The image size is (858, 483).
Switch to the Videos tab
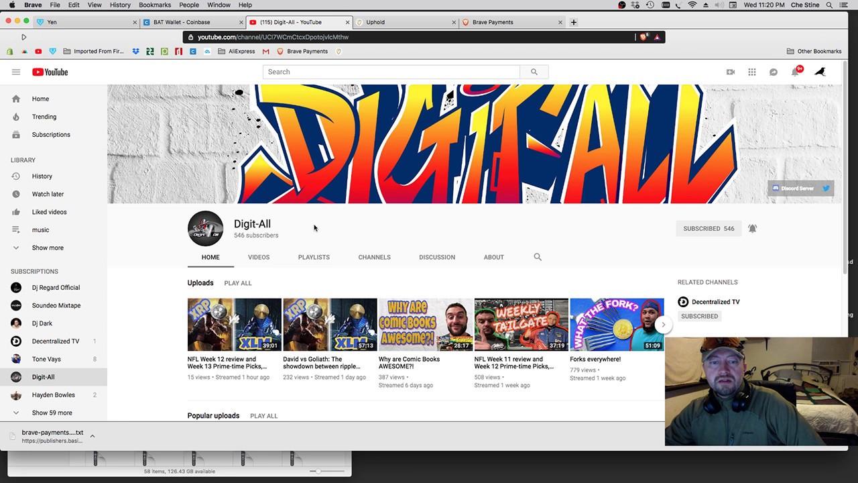click(x=259, y=257)
